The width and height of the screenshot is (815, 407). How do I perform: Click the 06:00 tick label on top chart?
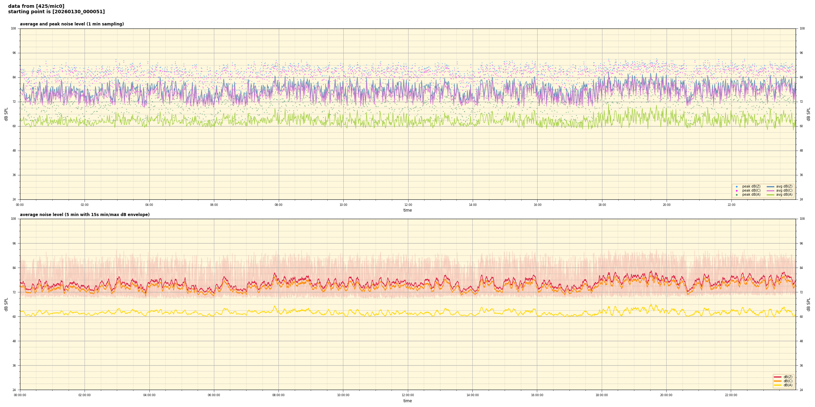point(214,205)
